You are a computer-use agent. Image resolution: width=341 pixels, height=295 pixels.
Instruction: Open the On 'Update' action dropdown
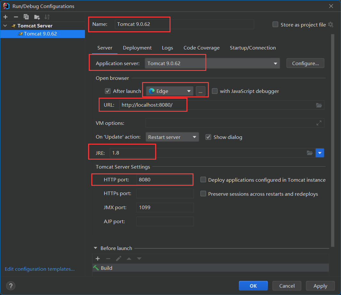tap(172, 137)
